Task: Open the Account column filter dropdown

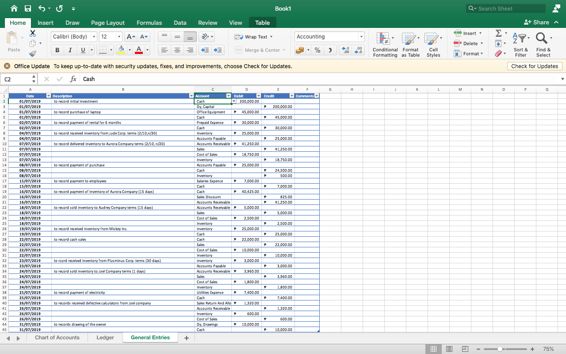Action: (229, 96)
